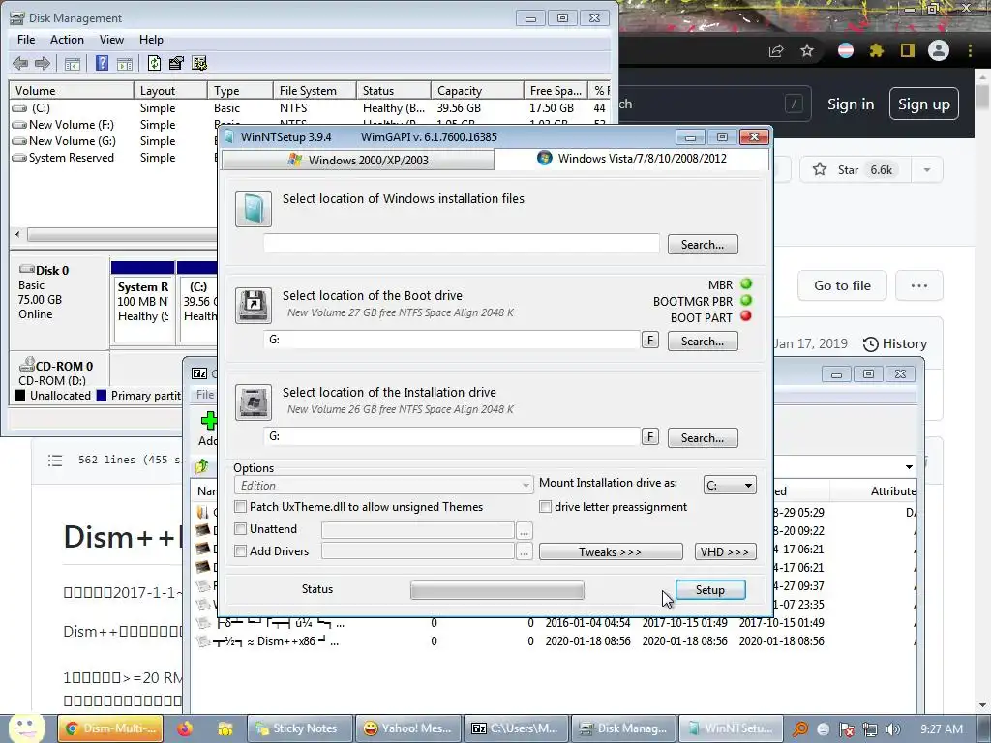Open the browser profile avatar icon
Viewport: 991px width, 743px height.
pyautogui.click(x=939, y=50)
